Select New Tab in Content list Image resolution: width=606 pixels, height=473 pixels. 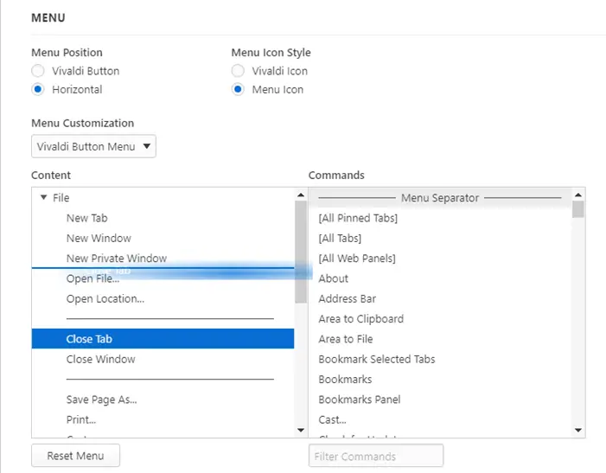click(163, 218)
